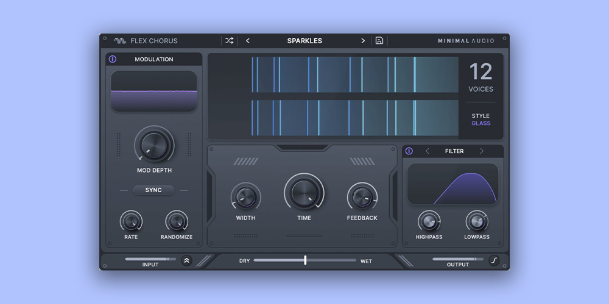The image size is (609, 304).
Task: Click the large Time knob
Action: pyautogui.click(x=304, y=193)
